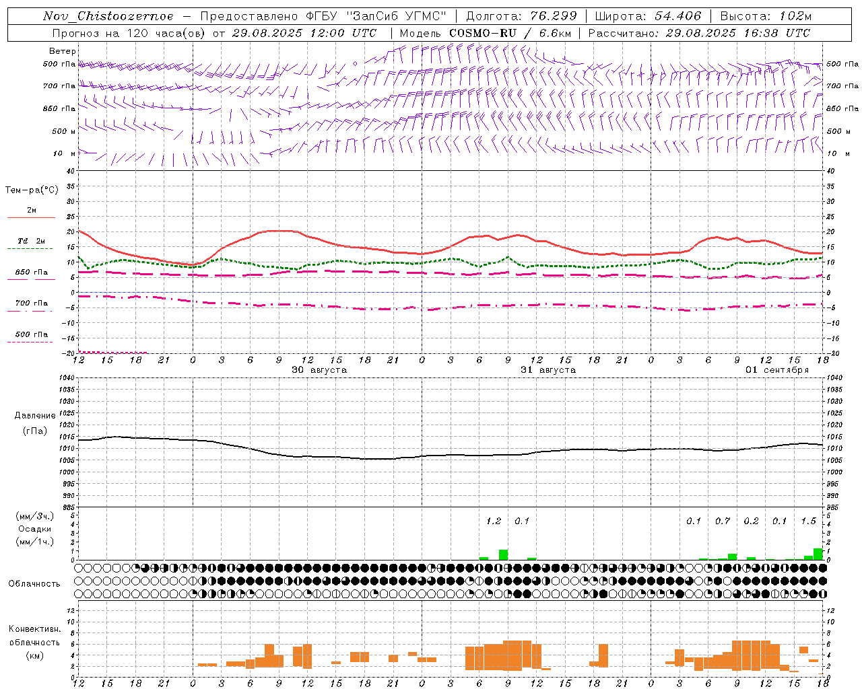Viewport: 862px width, 689px height.
Task: Click the '(гПа)' pressure unit label
Action: [x=35, y=431]
